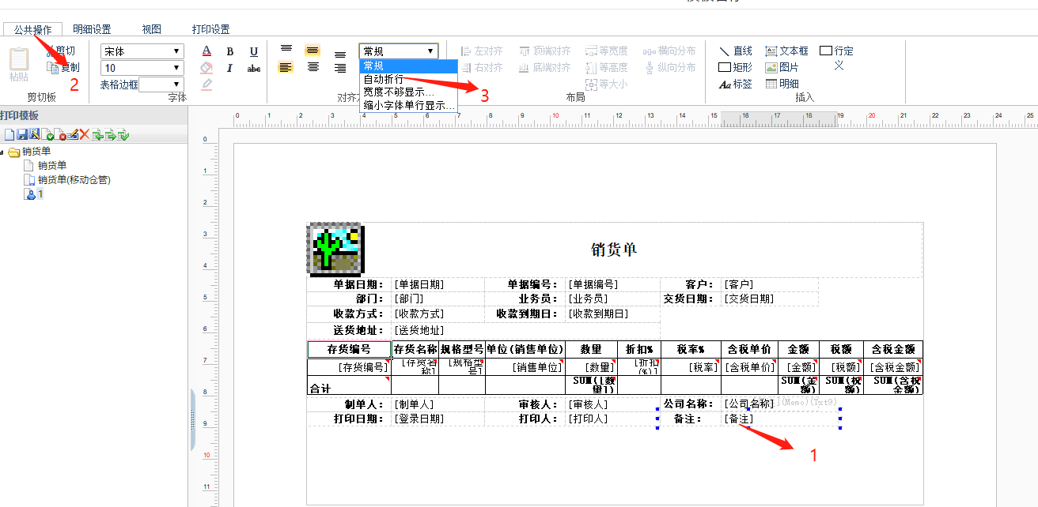1038x507 pixels.
Task: Insert a 直线 (line) shape
Action: [735, 51]
